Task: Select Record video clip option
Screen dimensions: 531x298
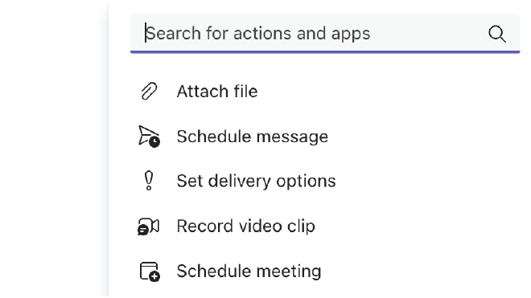Action: click(325, 226)
